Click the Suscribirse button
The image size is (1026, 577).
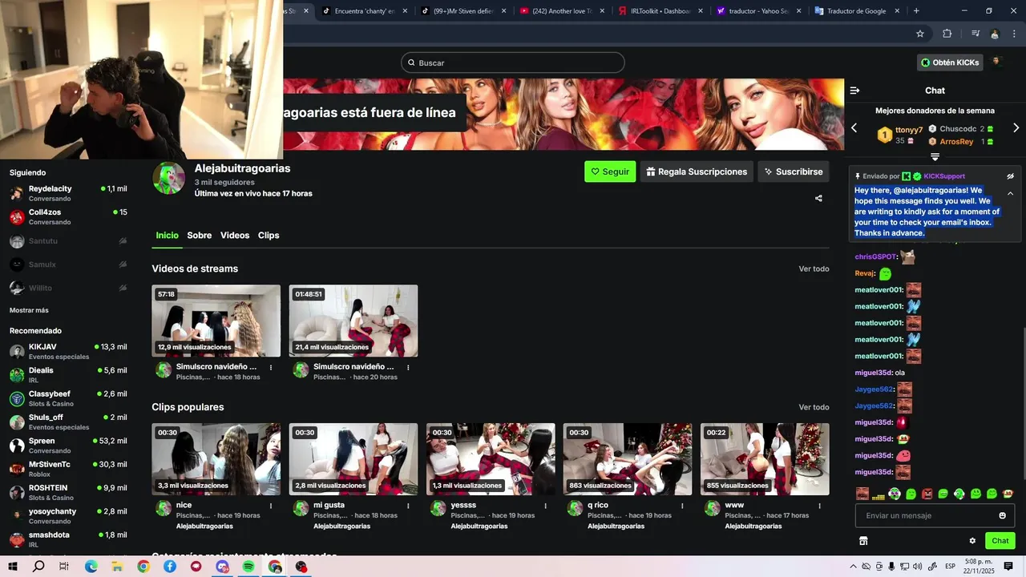[x=794, y=171]
